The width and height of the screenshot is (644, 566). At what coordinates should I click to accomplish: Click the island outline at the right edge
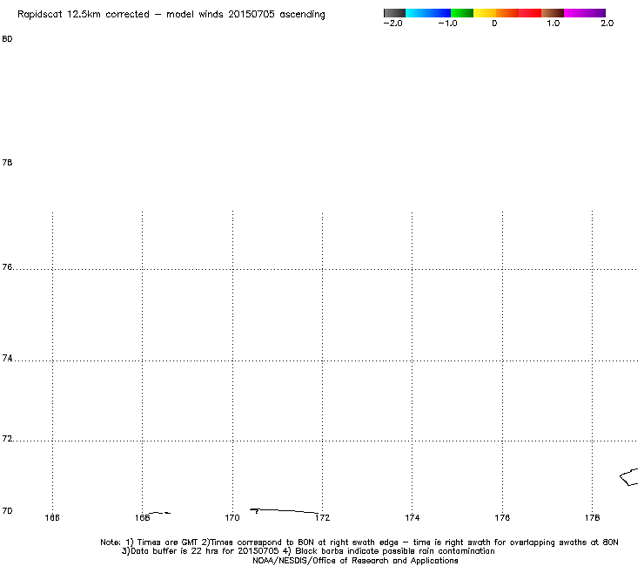pos(629,477)
